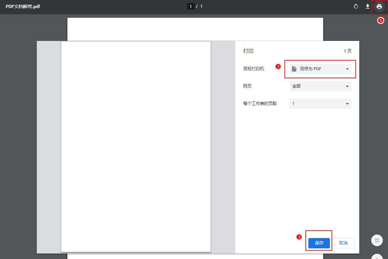The height and width of the screenshot is (259, 388).
Task: Click the fit-to-page icon at bottom right
Action: click(377, 240)
